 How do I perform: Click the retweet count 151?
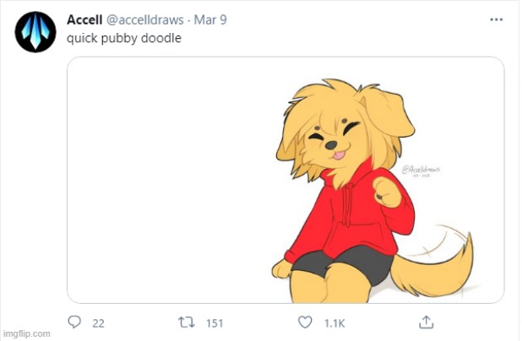pos(215,322)
